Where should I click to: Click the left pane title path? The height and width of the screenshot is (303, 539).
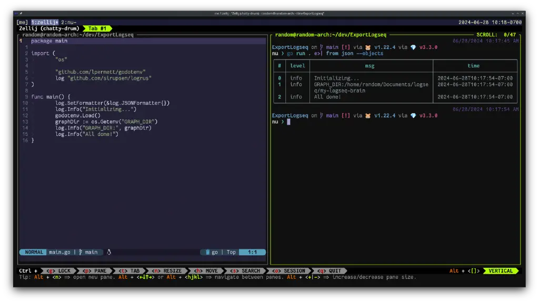pyautogui.click(x=78, y=35)
